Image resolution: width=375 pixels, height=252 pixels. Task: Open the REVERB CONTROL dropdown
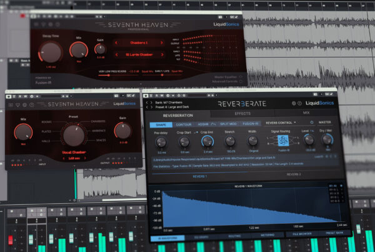281,123
